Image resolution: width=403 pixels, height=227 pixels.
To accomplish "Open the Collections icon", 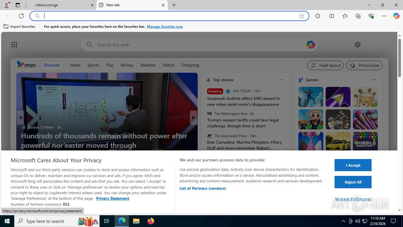I will click(358, 16).
